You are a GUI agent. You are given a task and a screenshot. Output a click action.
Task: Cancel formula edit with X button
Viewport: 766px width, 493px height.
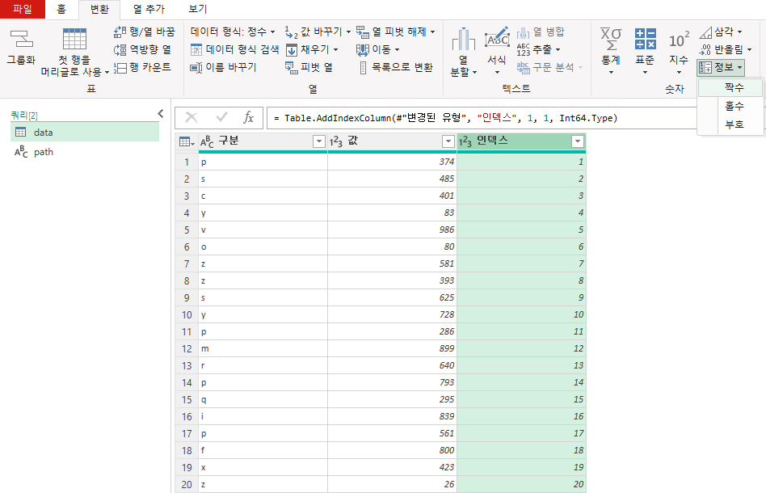191,117
